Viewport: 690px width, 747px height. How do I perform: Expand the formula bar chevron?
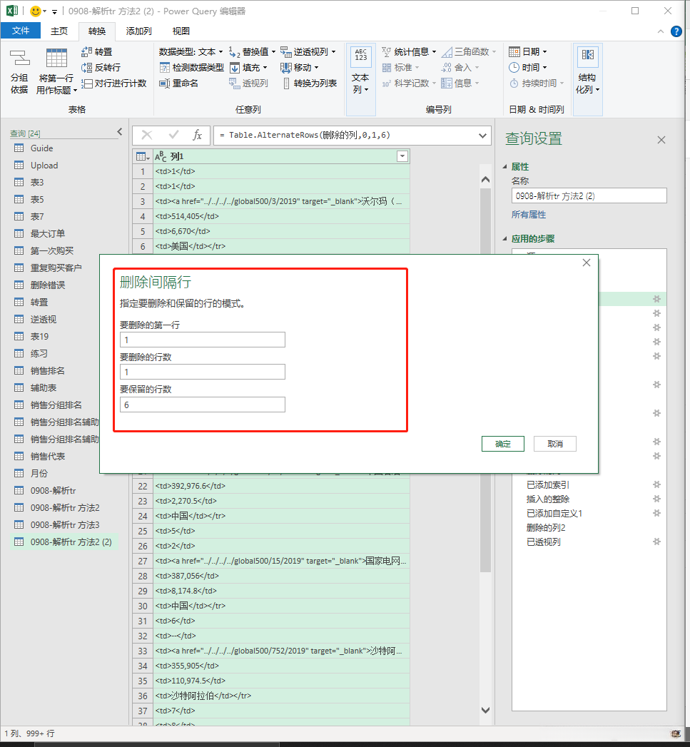click(x=482, y=136)
